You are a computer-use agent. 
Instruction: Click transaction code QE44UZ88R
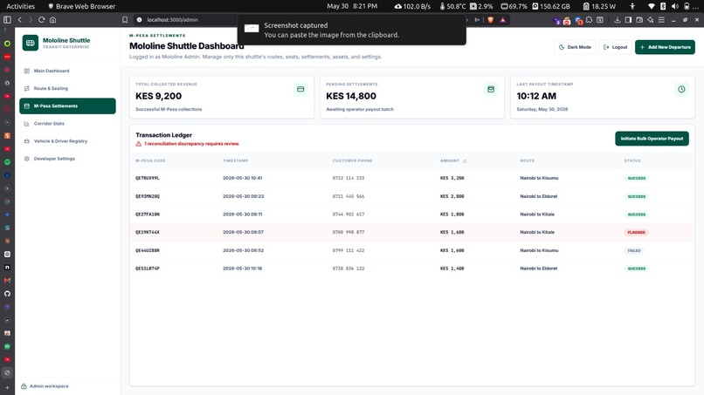(148, 250)
